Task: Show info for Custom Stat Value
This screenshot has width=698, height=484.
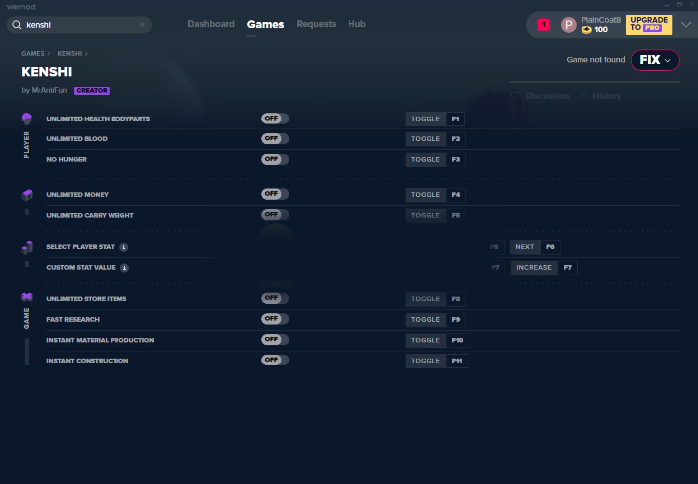Action: [125, 268]
